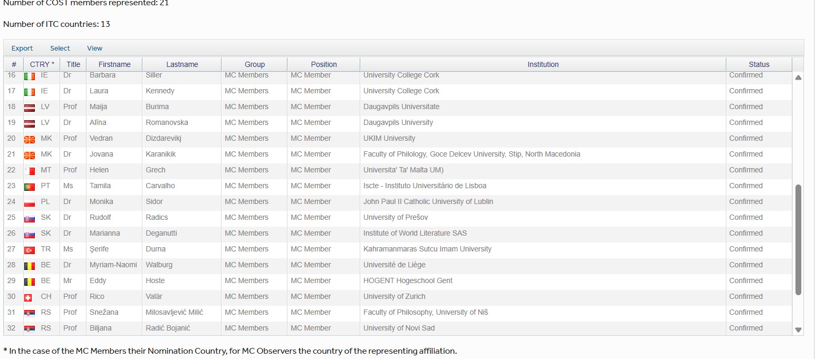Click the North Macedonia flag for Vedran Dizdarevikj

[x=30, y=139]
